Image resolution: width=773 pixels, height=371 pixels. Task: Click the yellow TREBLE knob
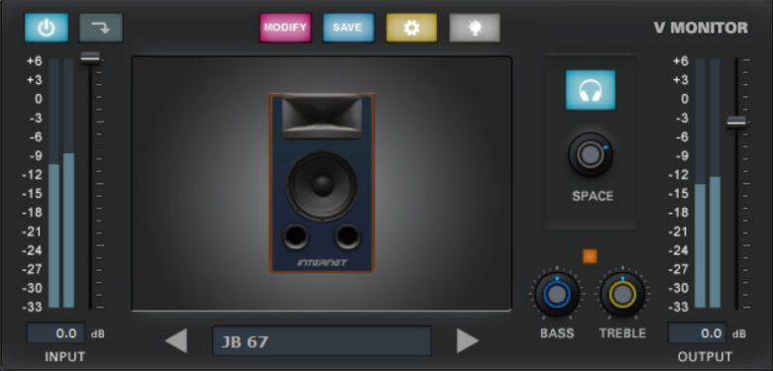pos(622,294)
